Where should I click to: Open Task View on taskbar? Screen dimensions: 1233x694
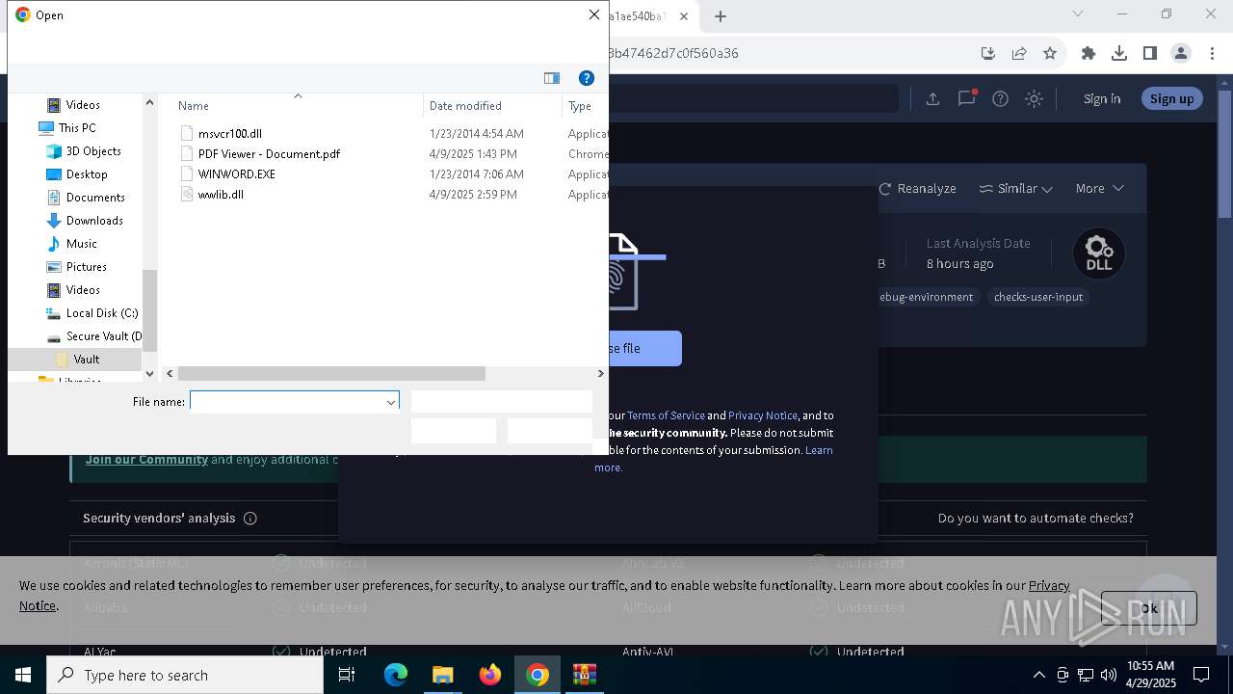[347, 675]
